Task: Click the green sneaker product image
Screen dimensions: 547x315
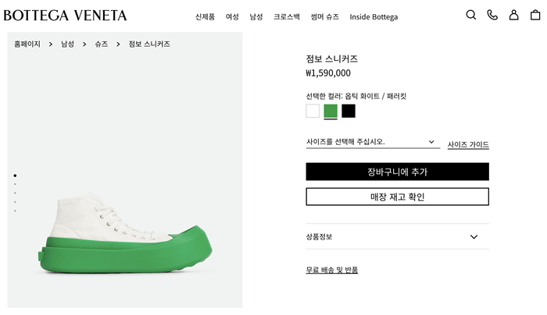Action: point(125,234)
